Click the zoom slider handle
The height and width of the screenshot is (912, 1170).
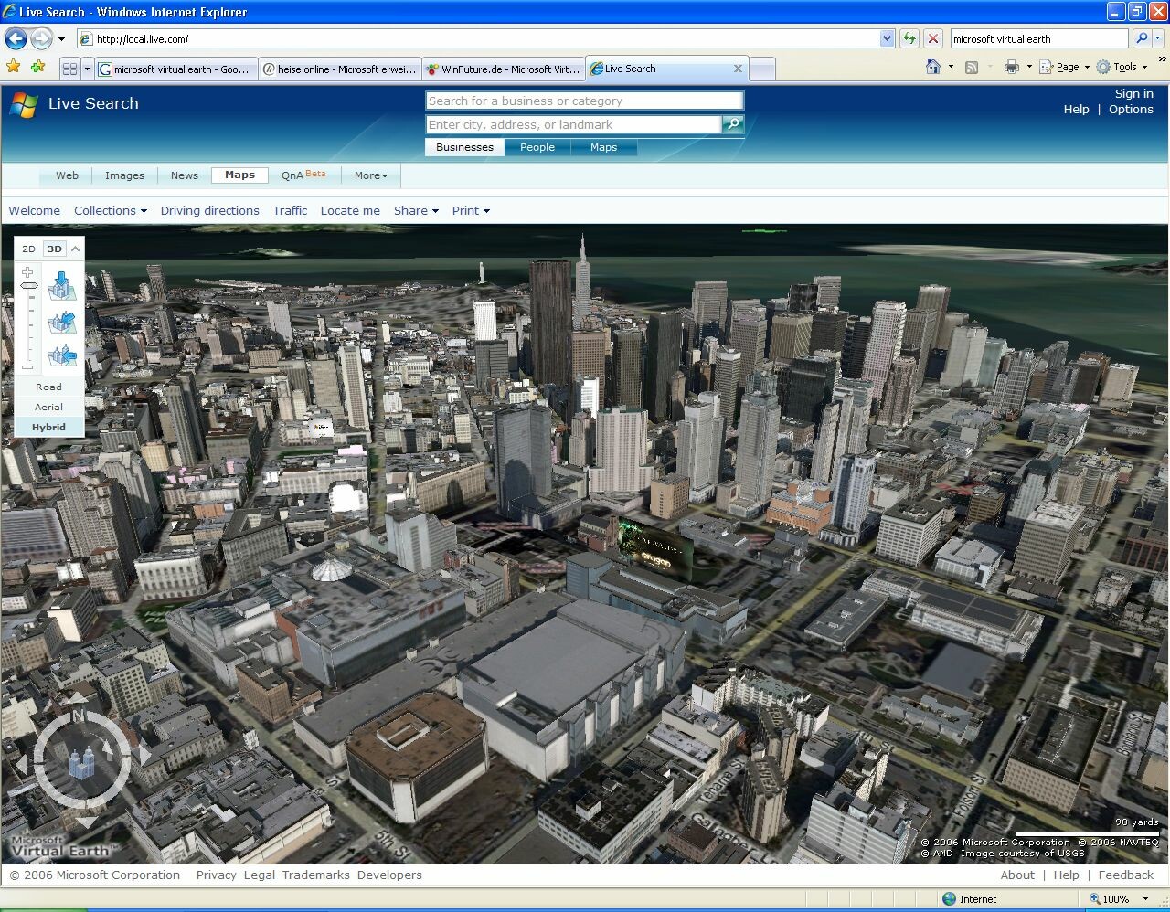[29, 287]
